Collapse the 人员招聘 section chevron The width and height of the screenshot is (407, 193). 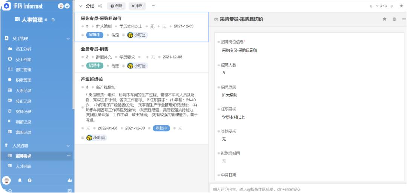[x=68, y=146]
